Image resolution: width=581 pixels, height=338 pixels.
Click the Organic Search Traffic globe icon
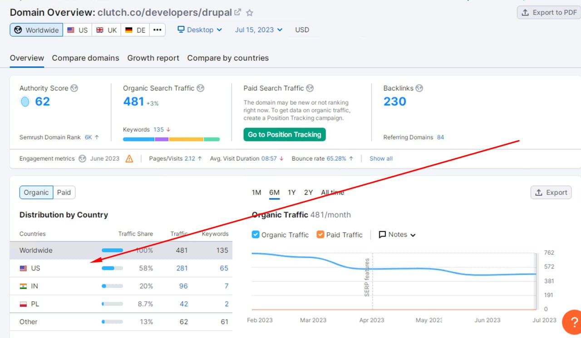[x=200, y=88]
